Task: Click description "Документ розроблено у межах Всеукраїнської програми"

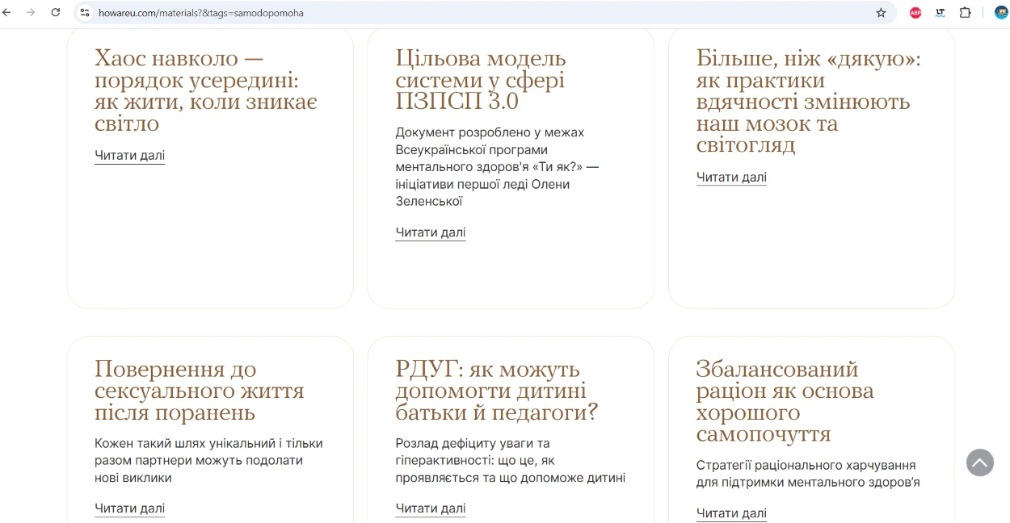Action: (x=497, y=167)
